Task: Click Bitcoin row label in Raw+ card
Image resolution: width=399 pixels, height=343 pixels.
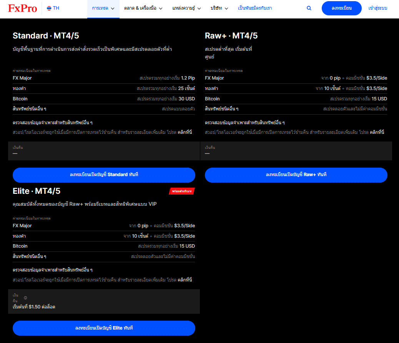Action: pos(212,98)
